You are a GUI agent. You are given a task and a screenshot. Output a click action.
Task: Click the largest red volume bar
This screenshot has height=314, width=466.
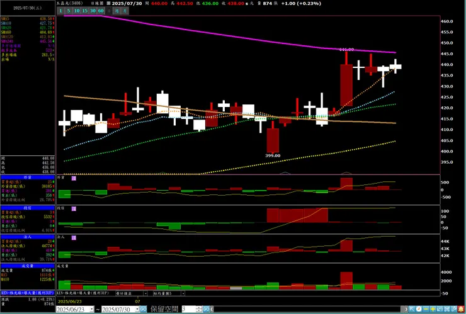tap(346, 281)
